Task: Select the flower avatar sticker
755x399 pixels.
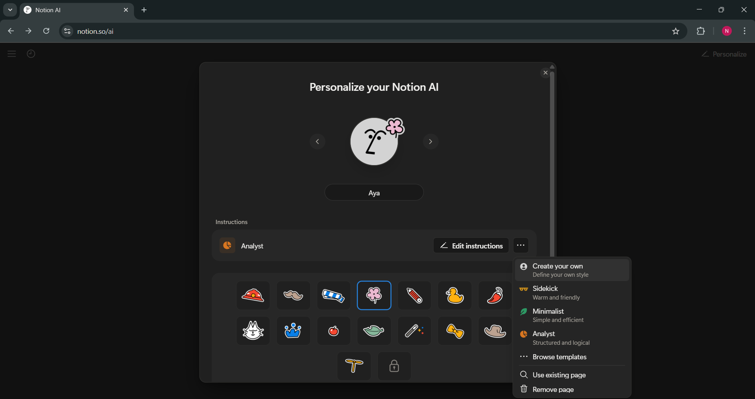Action: tap(374, 295)
